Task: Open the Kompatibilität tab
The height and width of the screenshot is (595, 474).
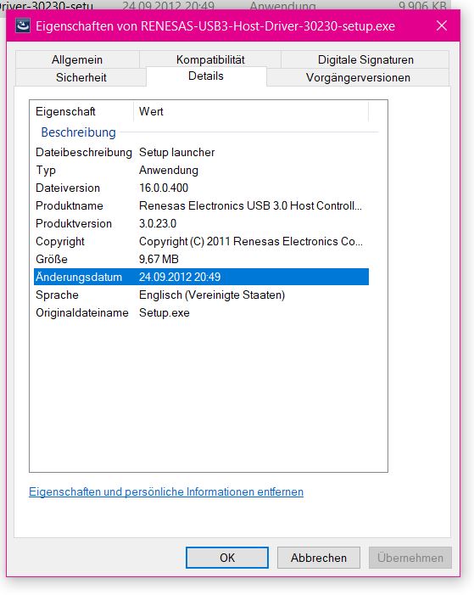Action: point(210,59)
